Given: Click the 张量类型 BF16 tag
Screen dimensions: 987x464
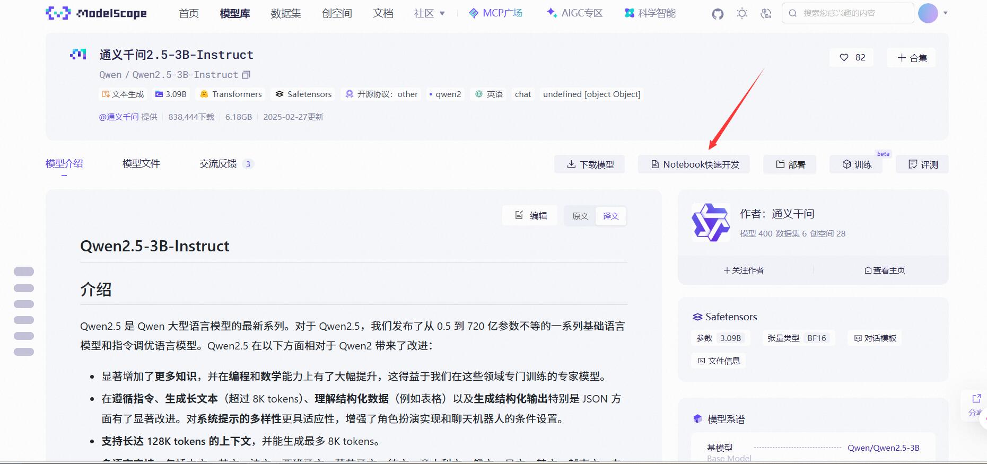Looking at the screenshot, I should (798, 338).
